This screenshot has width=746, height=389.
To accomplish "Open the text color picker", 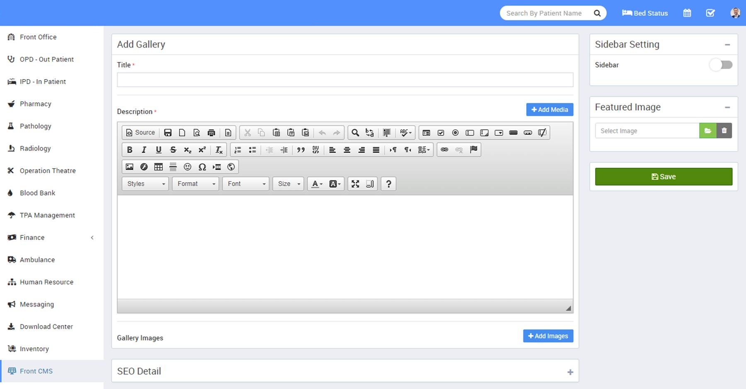I will coord(317,184).
